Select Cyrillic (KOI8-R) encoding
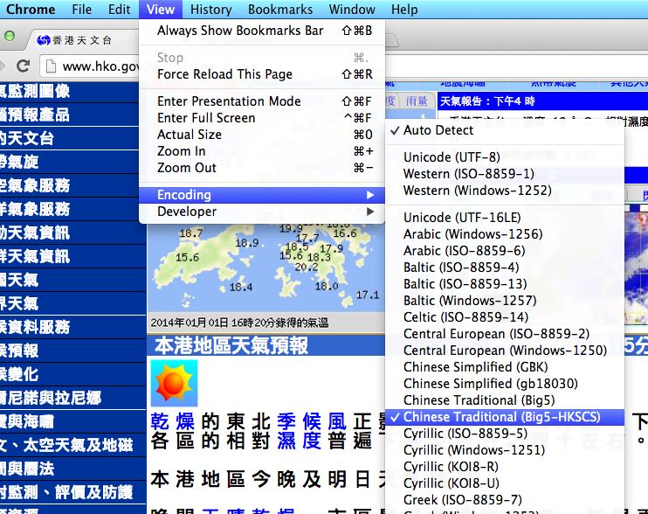648x514 pixels. coord(504,467)
